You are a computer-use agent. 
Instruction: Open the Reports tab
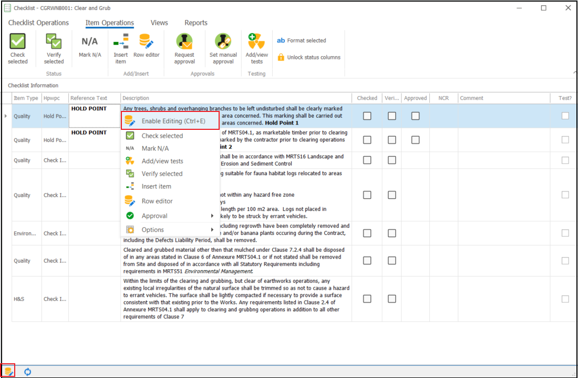pos(196,23)
